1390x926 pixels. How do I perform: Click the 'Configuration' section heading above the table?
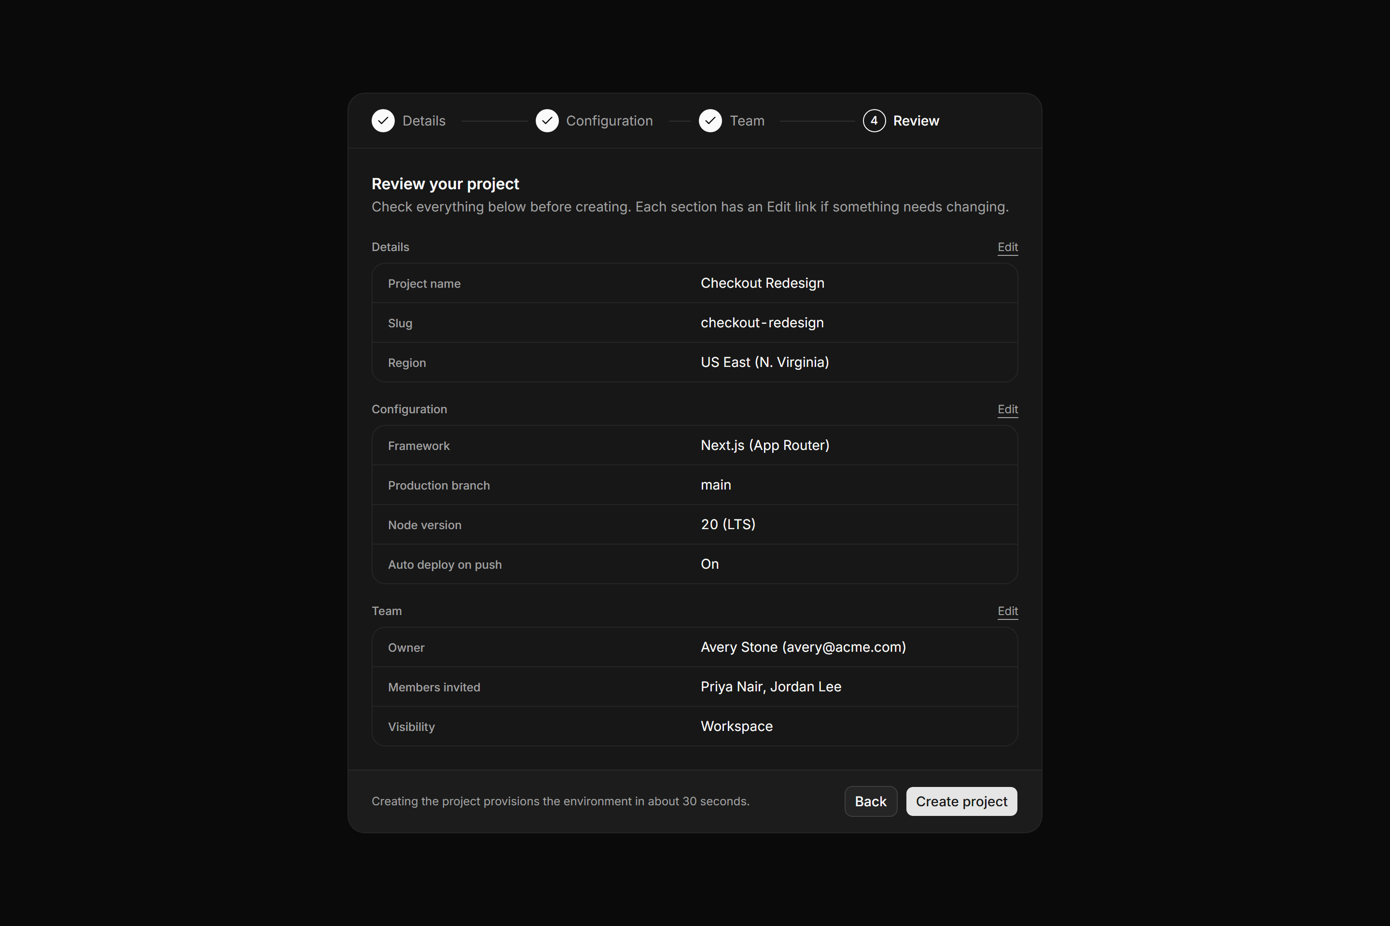409,410
